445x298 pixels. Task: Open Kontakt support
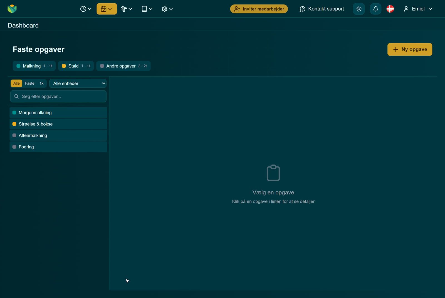(x=322, y=9)
